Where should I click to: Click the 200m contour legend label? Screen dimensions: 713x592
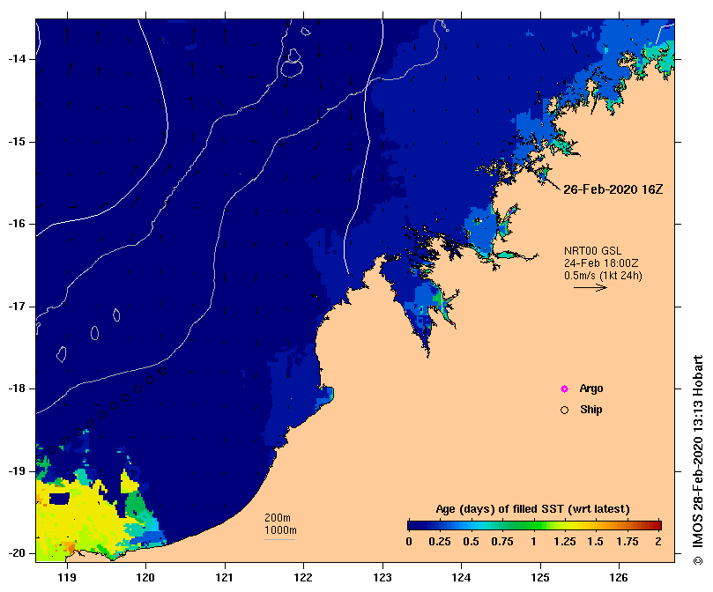[x=278, y=518]
